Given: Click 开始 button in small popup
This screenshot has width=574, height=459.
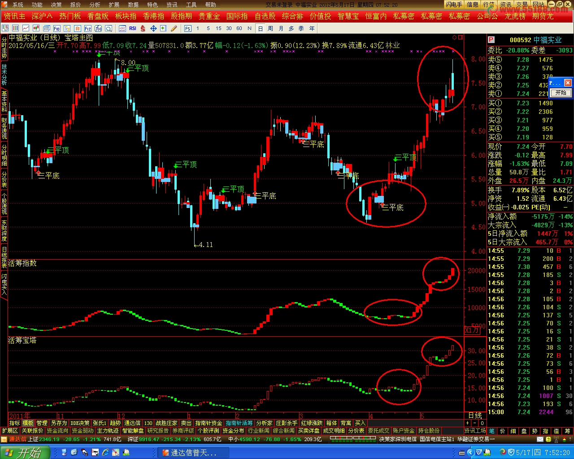Looking at the screenshot, I should coord(561,93).
